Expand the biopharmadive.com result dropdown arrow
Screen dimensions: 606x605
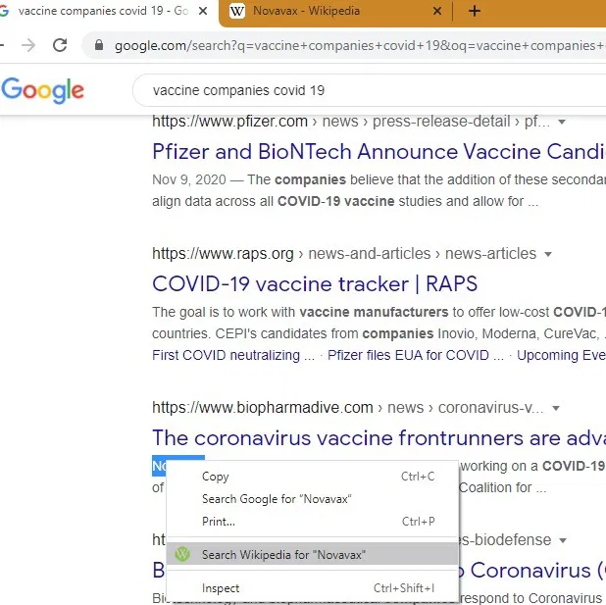[x=556, y=408]
